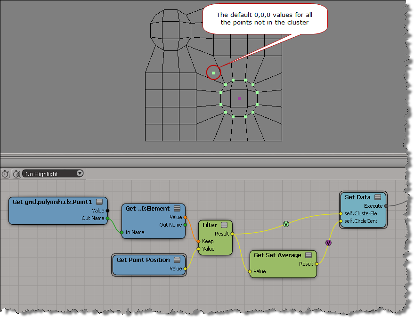Click the Execute output port on Set Data
This screenshot has height=318, width=414.
pos(386,206)
